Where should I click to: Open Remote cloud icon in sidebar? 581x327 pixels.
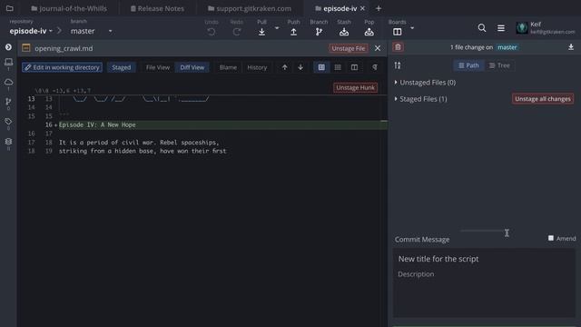(x=8, y=82)
